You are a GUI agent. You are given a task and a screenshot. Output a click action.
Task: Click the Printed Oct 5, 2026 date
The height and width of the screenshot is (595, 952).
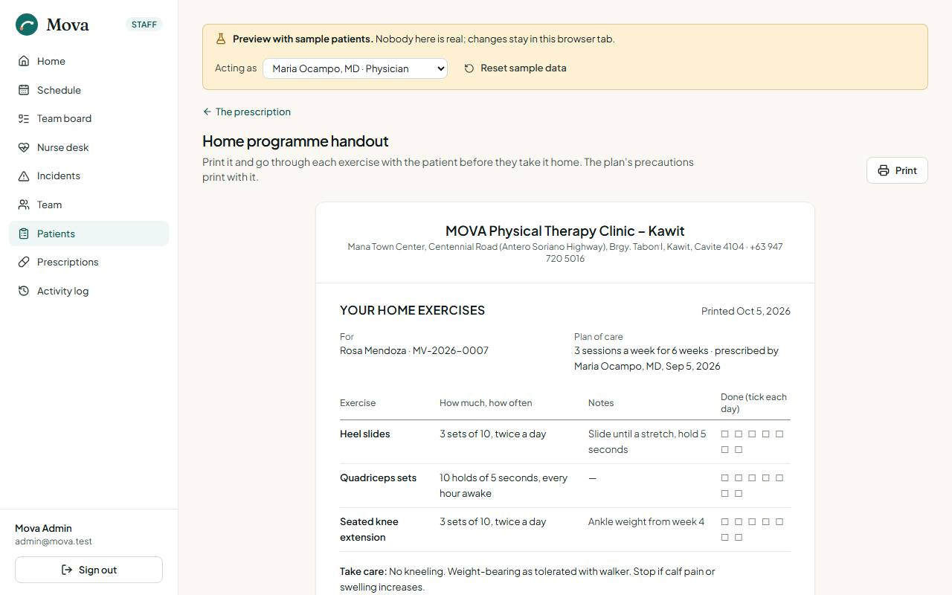(745, 311)
